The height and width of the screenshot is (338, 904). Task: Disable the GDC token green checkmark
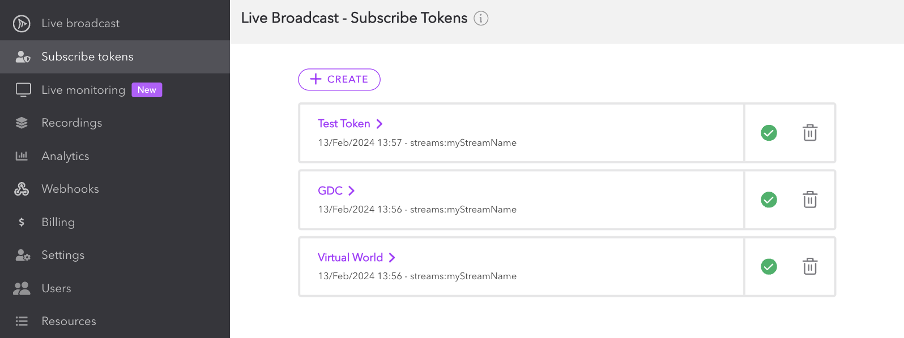[x=769, y=200]
